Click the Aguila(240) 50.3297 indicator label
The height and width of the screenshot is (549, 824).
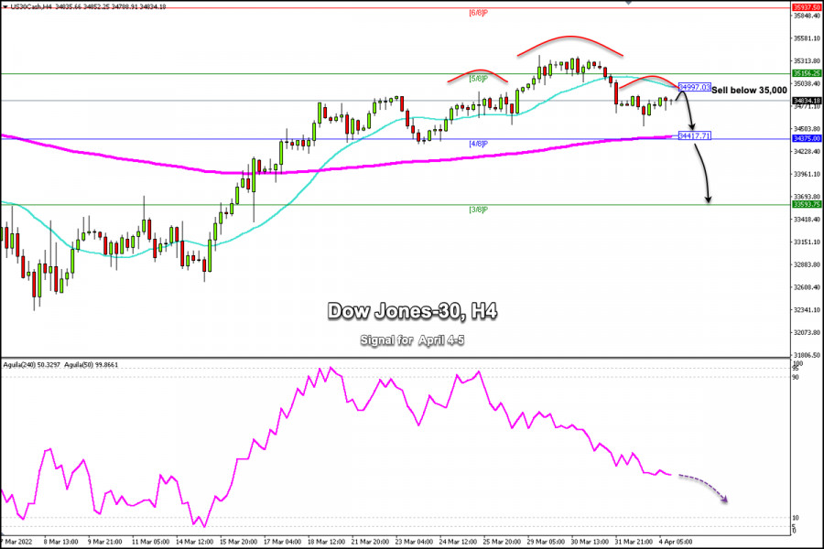click(x=31, y=364)
